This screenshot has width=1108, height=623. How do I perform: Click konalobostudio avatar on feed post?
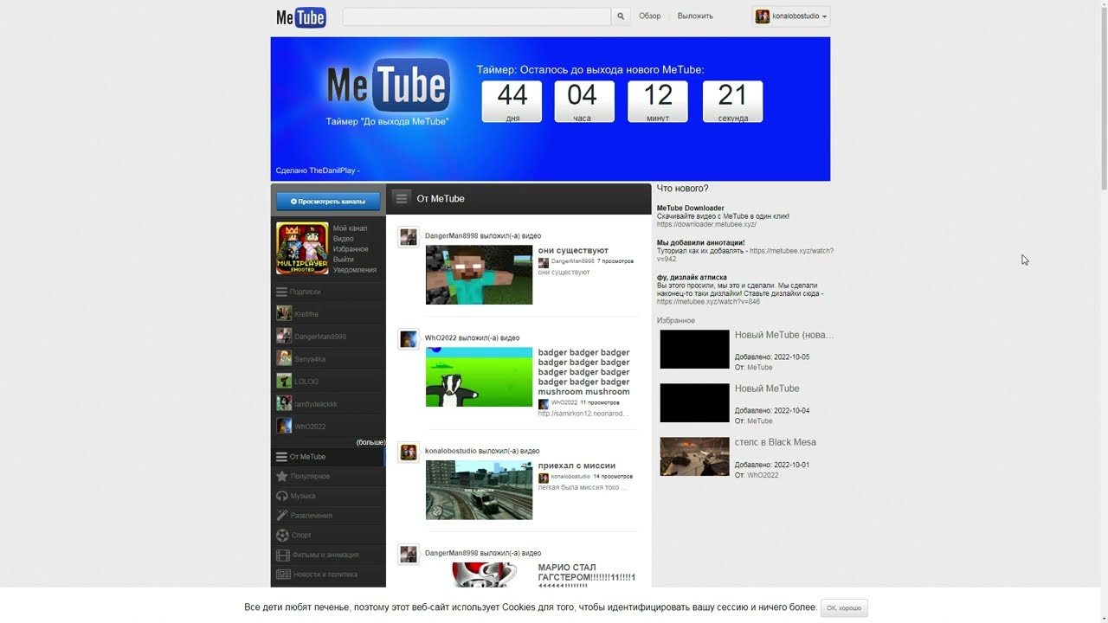[409, 453]
